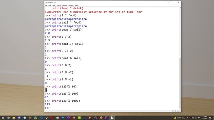Click the print(5 % -2) line
214x120 pixels.
[x=59, y=72]
